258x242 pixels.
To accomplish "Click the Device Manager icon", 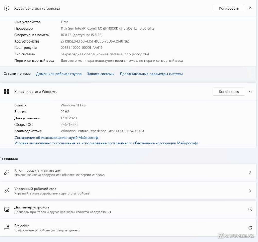I will pyautogui.click(x=7, y=210).
